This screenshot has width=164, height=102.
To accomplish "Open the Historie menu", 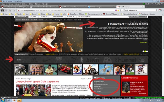I will 25,4.
